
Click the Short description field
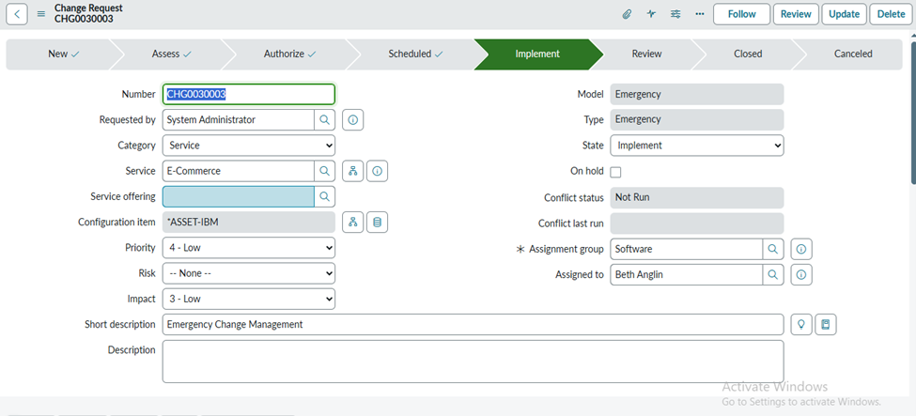tap(474, 324)
